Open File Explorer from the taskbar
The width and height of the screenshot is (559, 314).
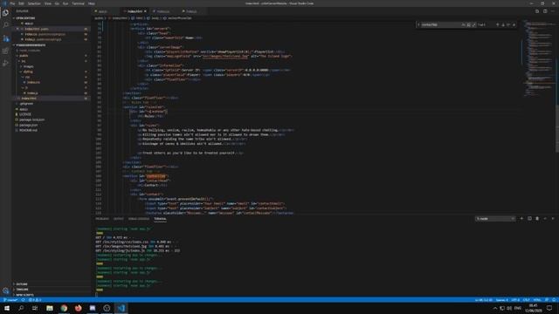click(50, 308)
